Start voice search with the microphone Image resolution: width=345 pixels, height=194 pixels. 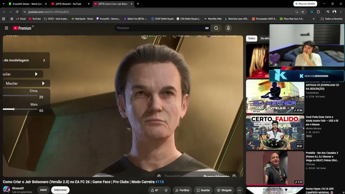(x=228, y=28)
